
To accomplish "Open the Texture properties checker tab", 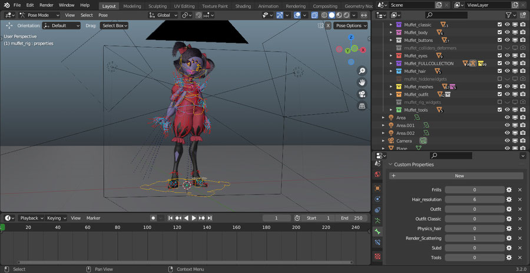I will [x=377, y=257].
